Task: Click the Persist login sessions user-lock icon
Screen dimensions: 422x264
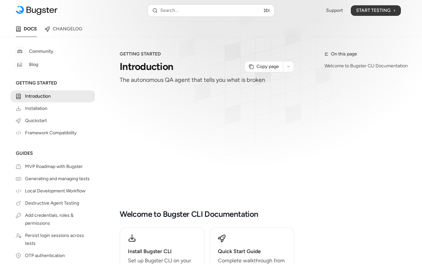Action: click(18, 236)
